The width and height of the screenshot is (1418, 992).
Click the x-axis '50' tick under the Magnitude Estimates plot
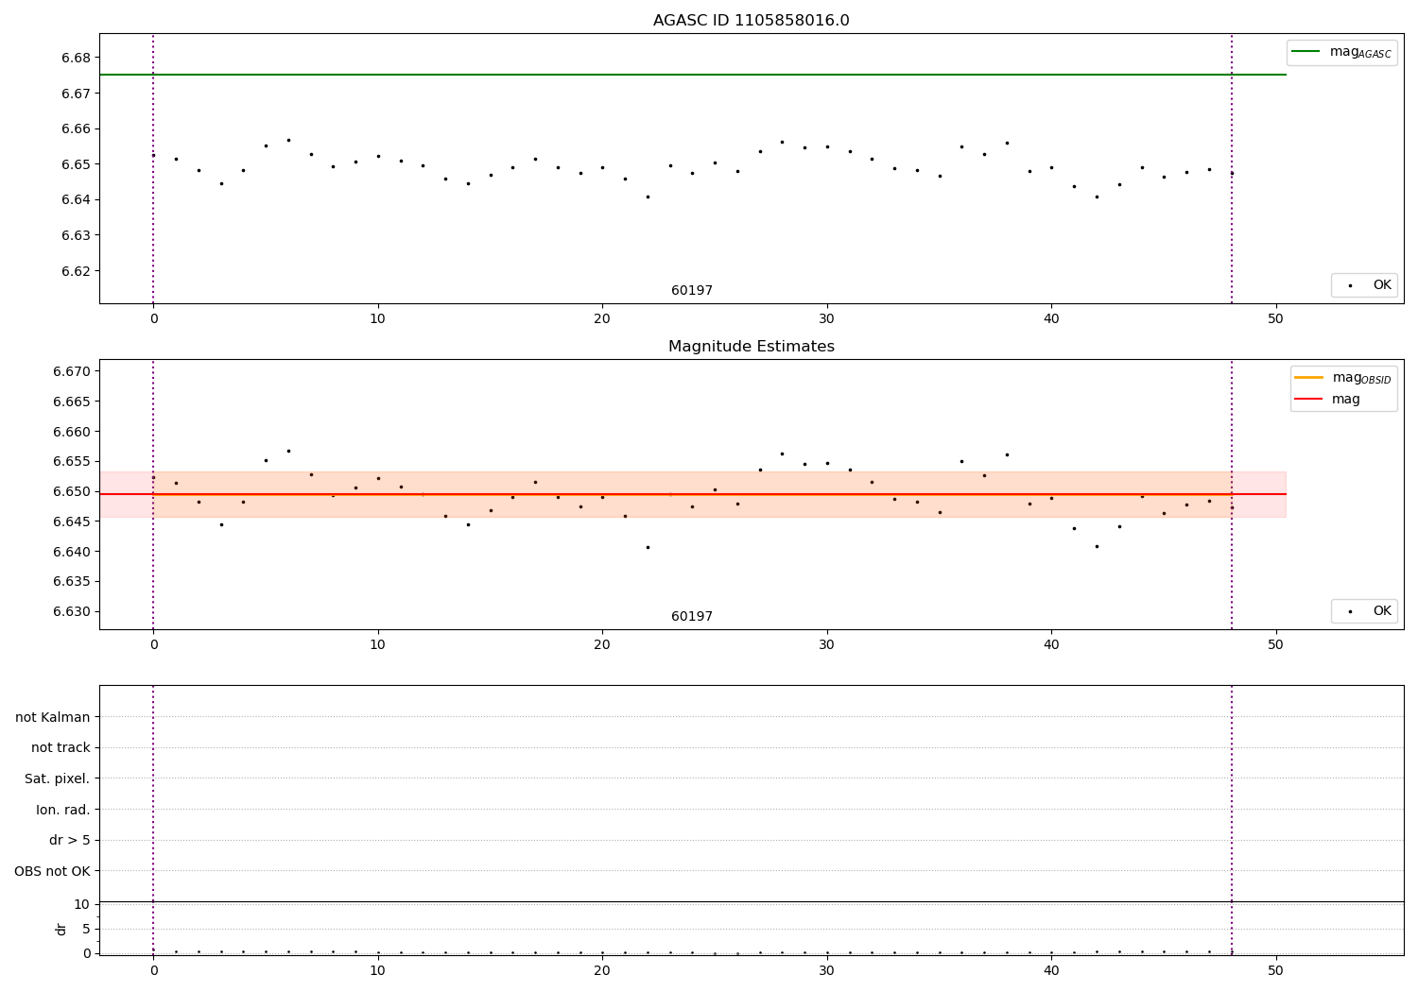(1276, 645)
